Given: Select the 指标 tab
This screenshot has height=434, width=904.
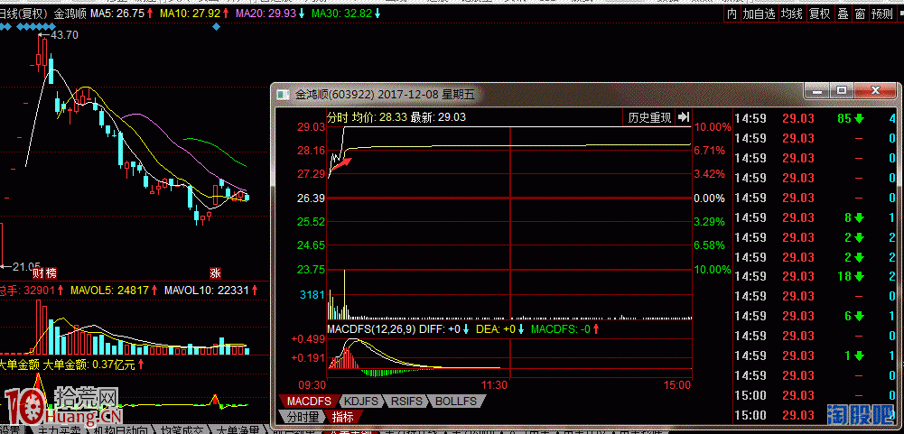Looking at the screenshot, I should coord(341,416).
